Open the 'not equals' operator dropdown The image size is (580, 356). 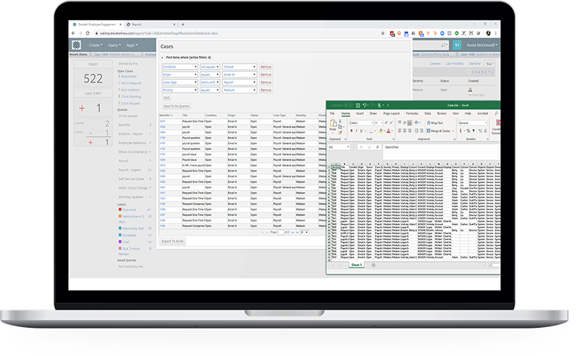coord(210,67)
